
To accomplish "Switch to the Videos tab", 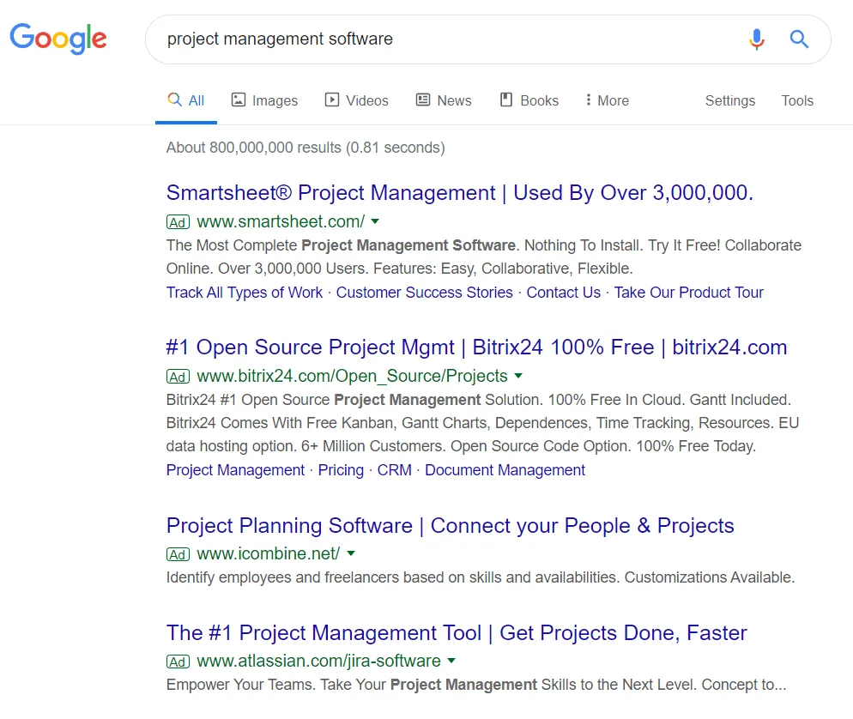I will tap(356, 100).
